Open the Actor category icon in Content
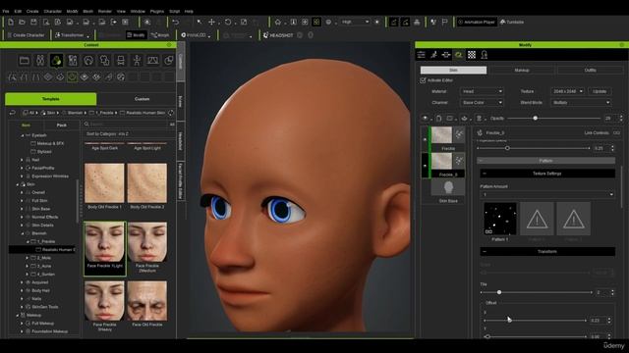The height and width of the screenshot is (353, 629). pyautogui.click(x=40, y=61)
